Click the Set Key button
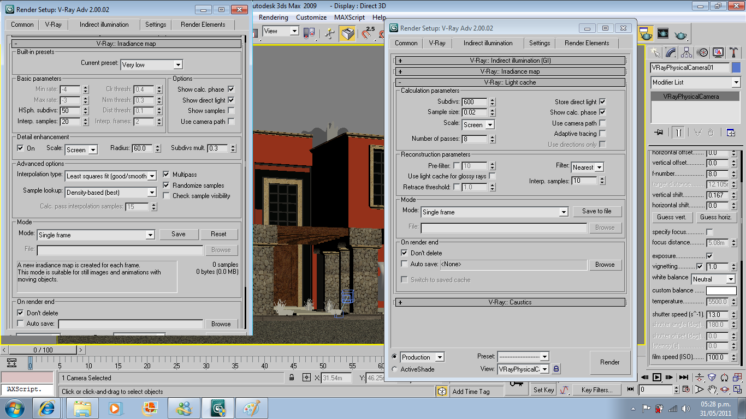 544,390
